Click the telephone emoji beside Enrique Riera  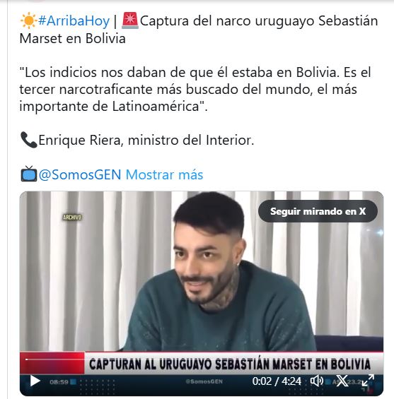(x=29, y=140)
